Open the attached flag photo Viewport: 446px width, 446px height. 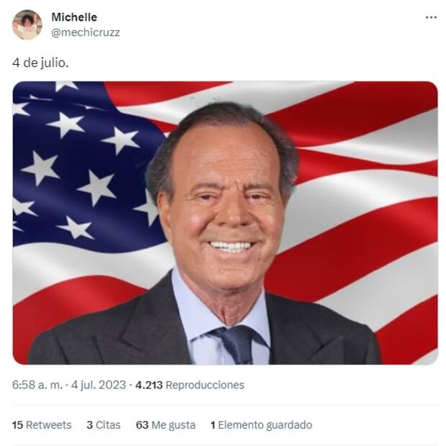click(x=225, y=223)
